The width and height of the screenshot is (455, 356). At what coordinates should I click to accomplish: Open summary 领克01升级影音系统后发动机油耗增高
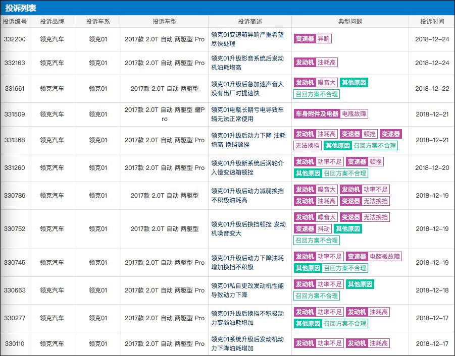(247, 63)
